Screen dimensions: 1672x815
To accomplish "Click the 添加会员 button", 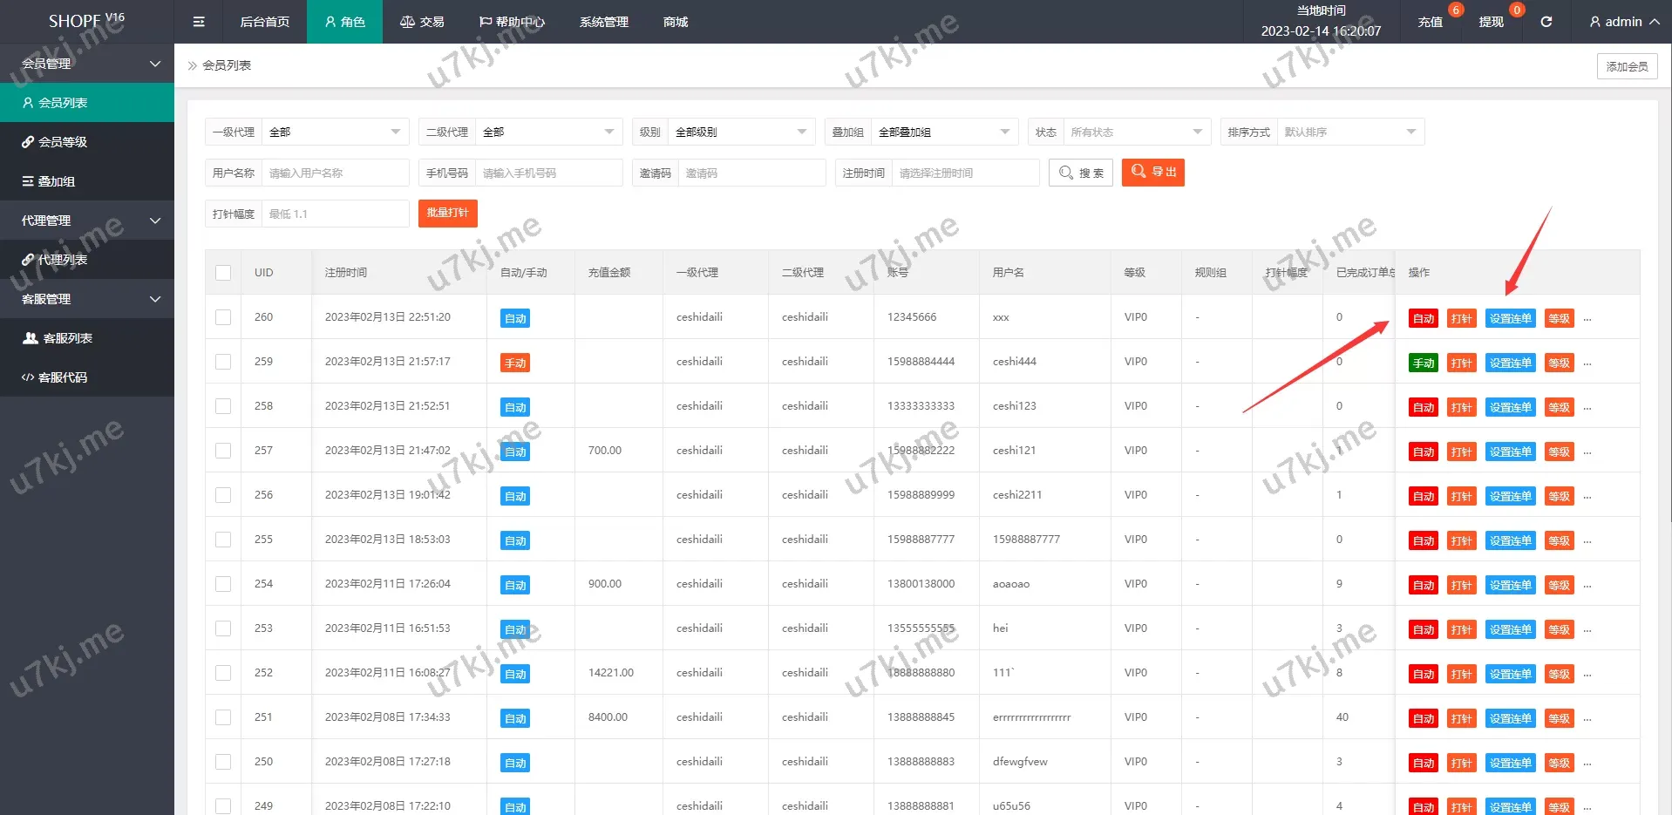I will point(1627,66).
